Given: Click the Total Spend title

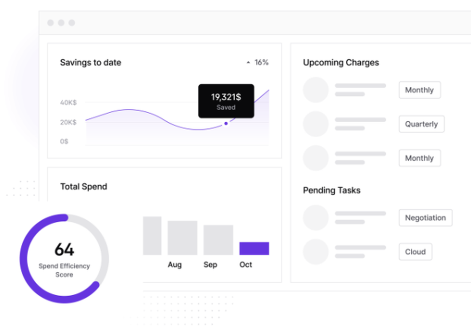Looking at the screenshot, I should [83, 186].
